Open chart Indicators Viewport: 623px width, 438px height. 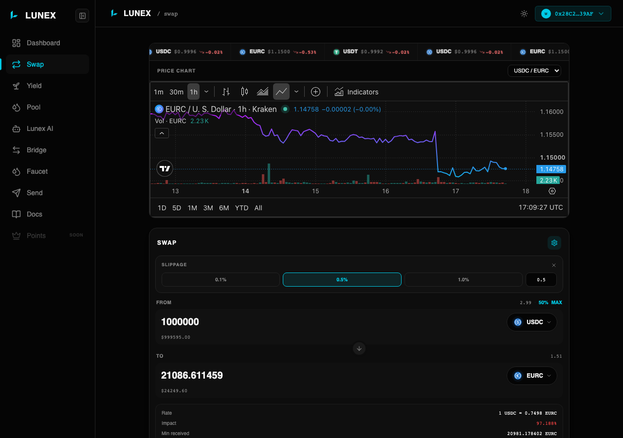[356, 91]
